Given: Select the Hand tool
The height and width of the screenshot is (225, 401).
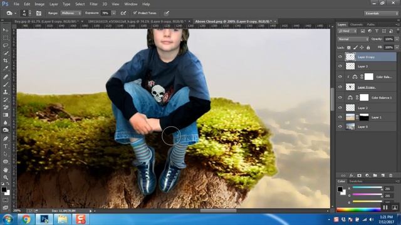Looking at the screenshot, I should point(6,169).
